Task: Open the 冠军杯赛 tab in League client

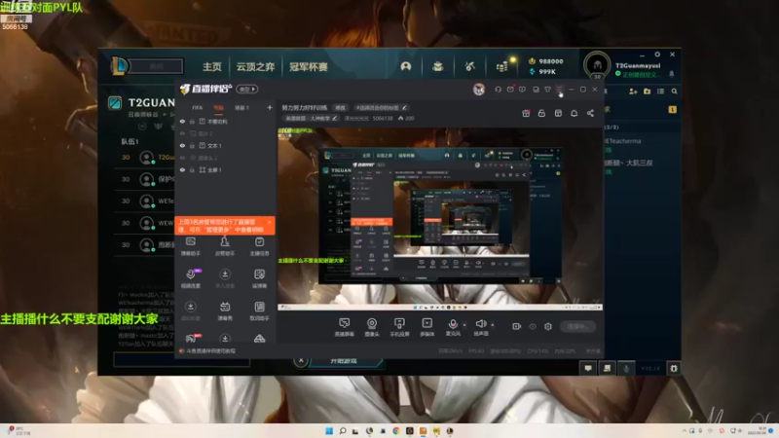Action: (309, 66)
